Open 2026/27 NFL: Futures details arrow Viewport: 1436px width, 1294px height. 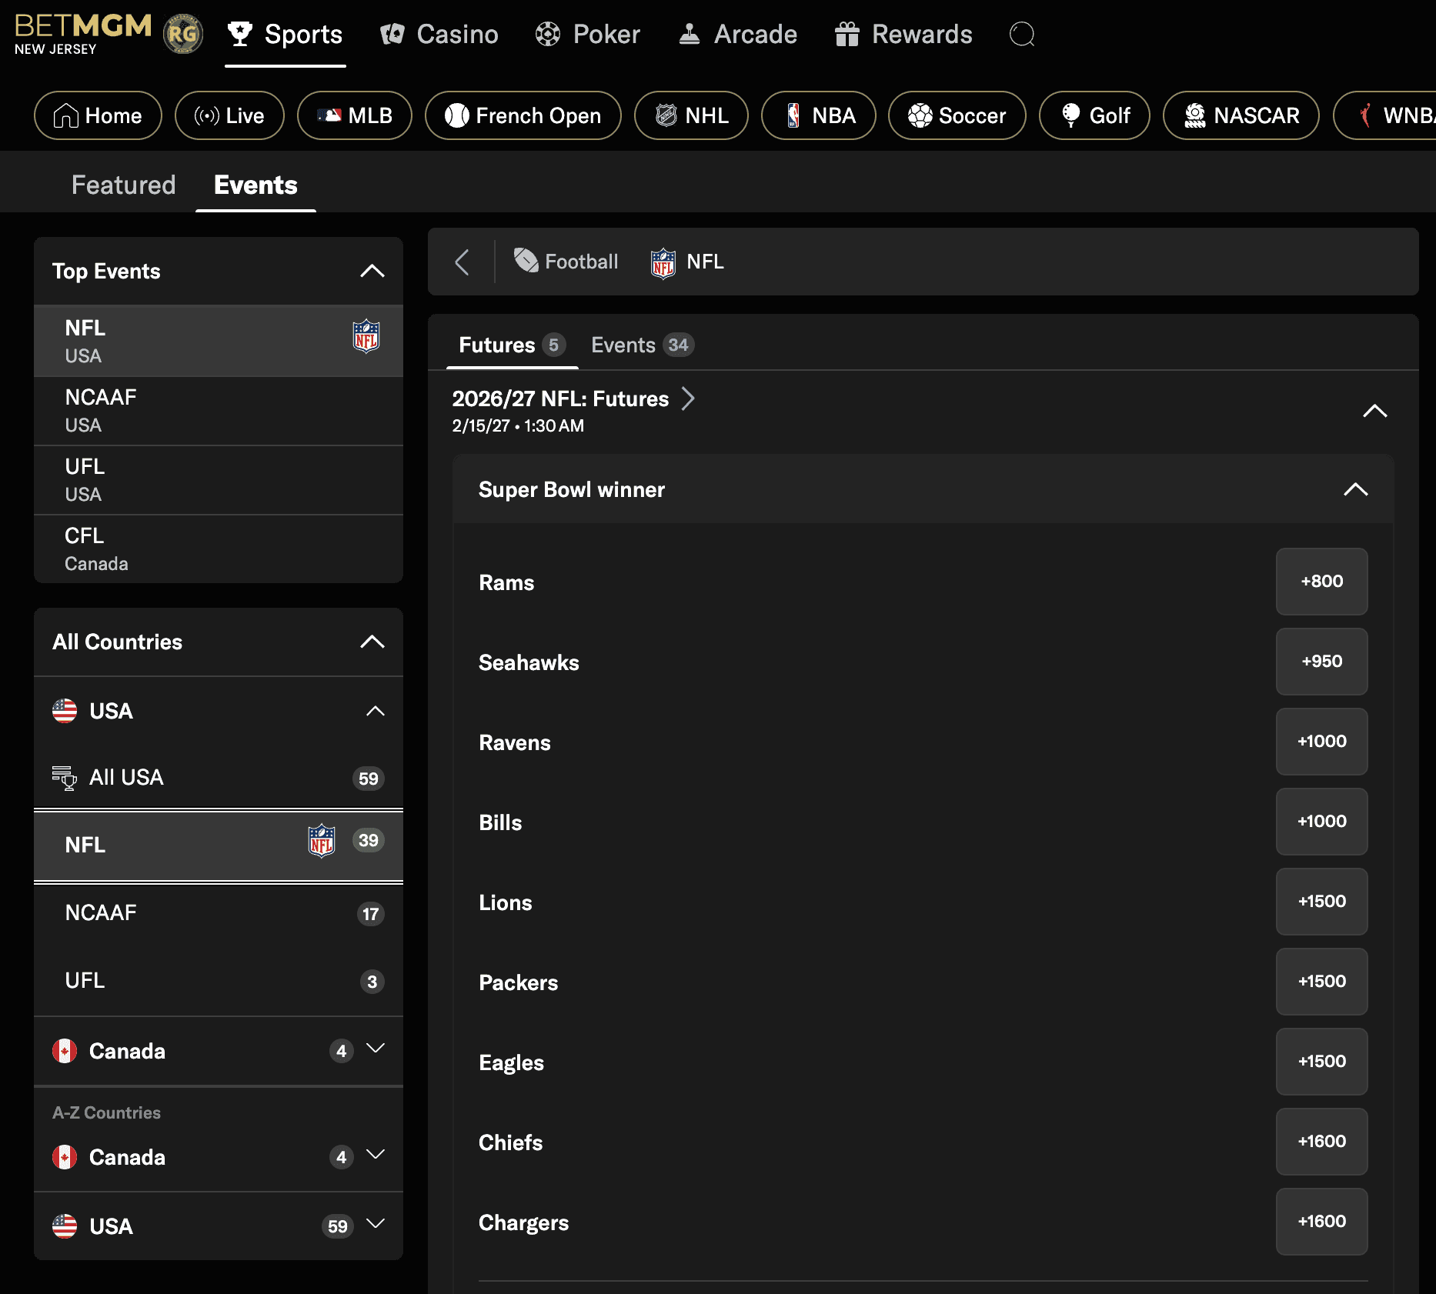point(688,399)
